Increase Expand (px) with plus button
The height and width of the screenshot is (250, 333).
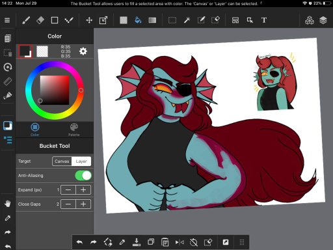tap(83, 190)
